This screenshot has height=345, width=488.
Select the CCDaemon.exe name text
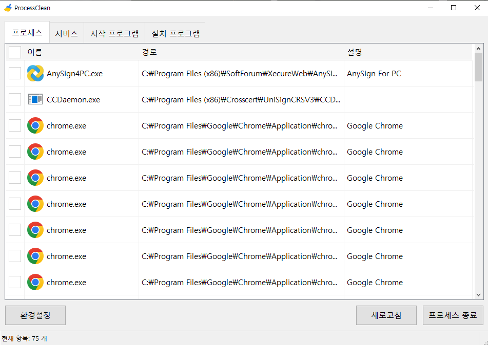73,100
